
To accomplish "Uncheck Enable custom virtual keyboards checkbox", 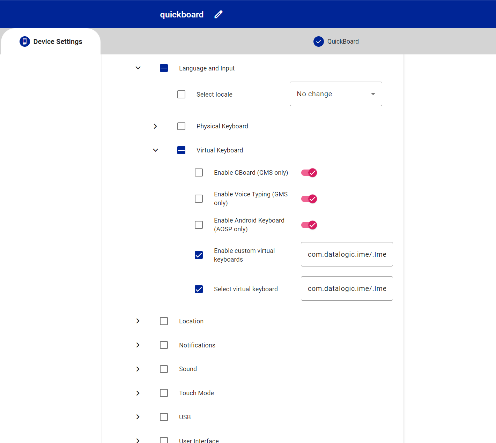I will 199,255.
